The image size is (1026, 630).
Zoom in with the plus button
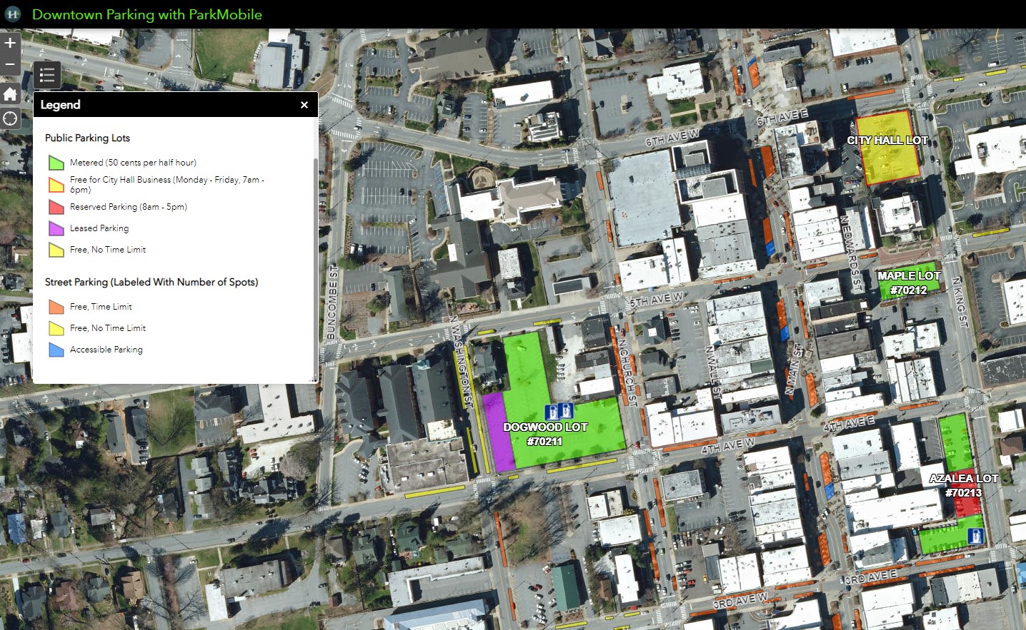click(10, 43)
